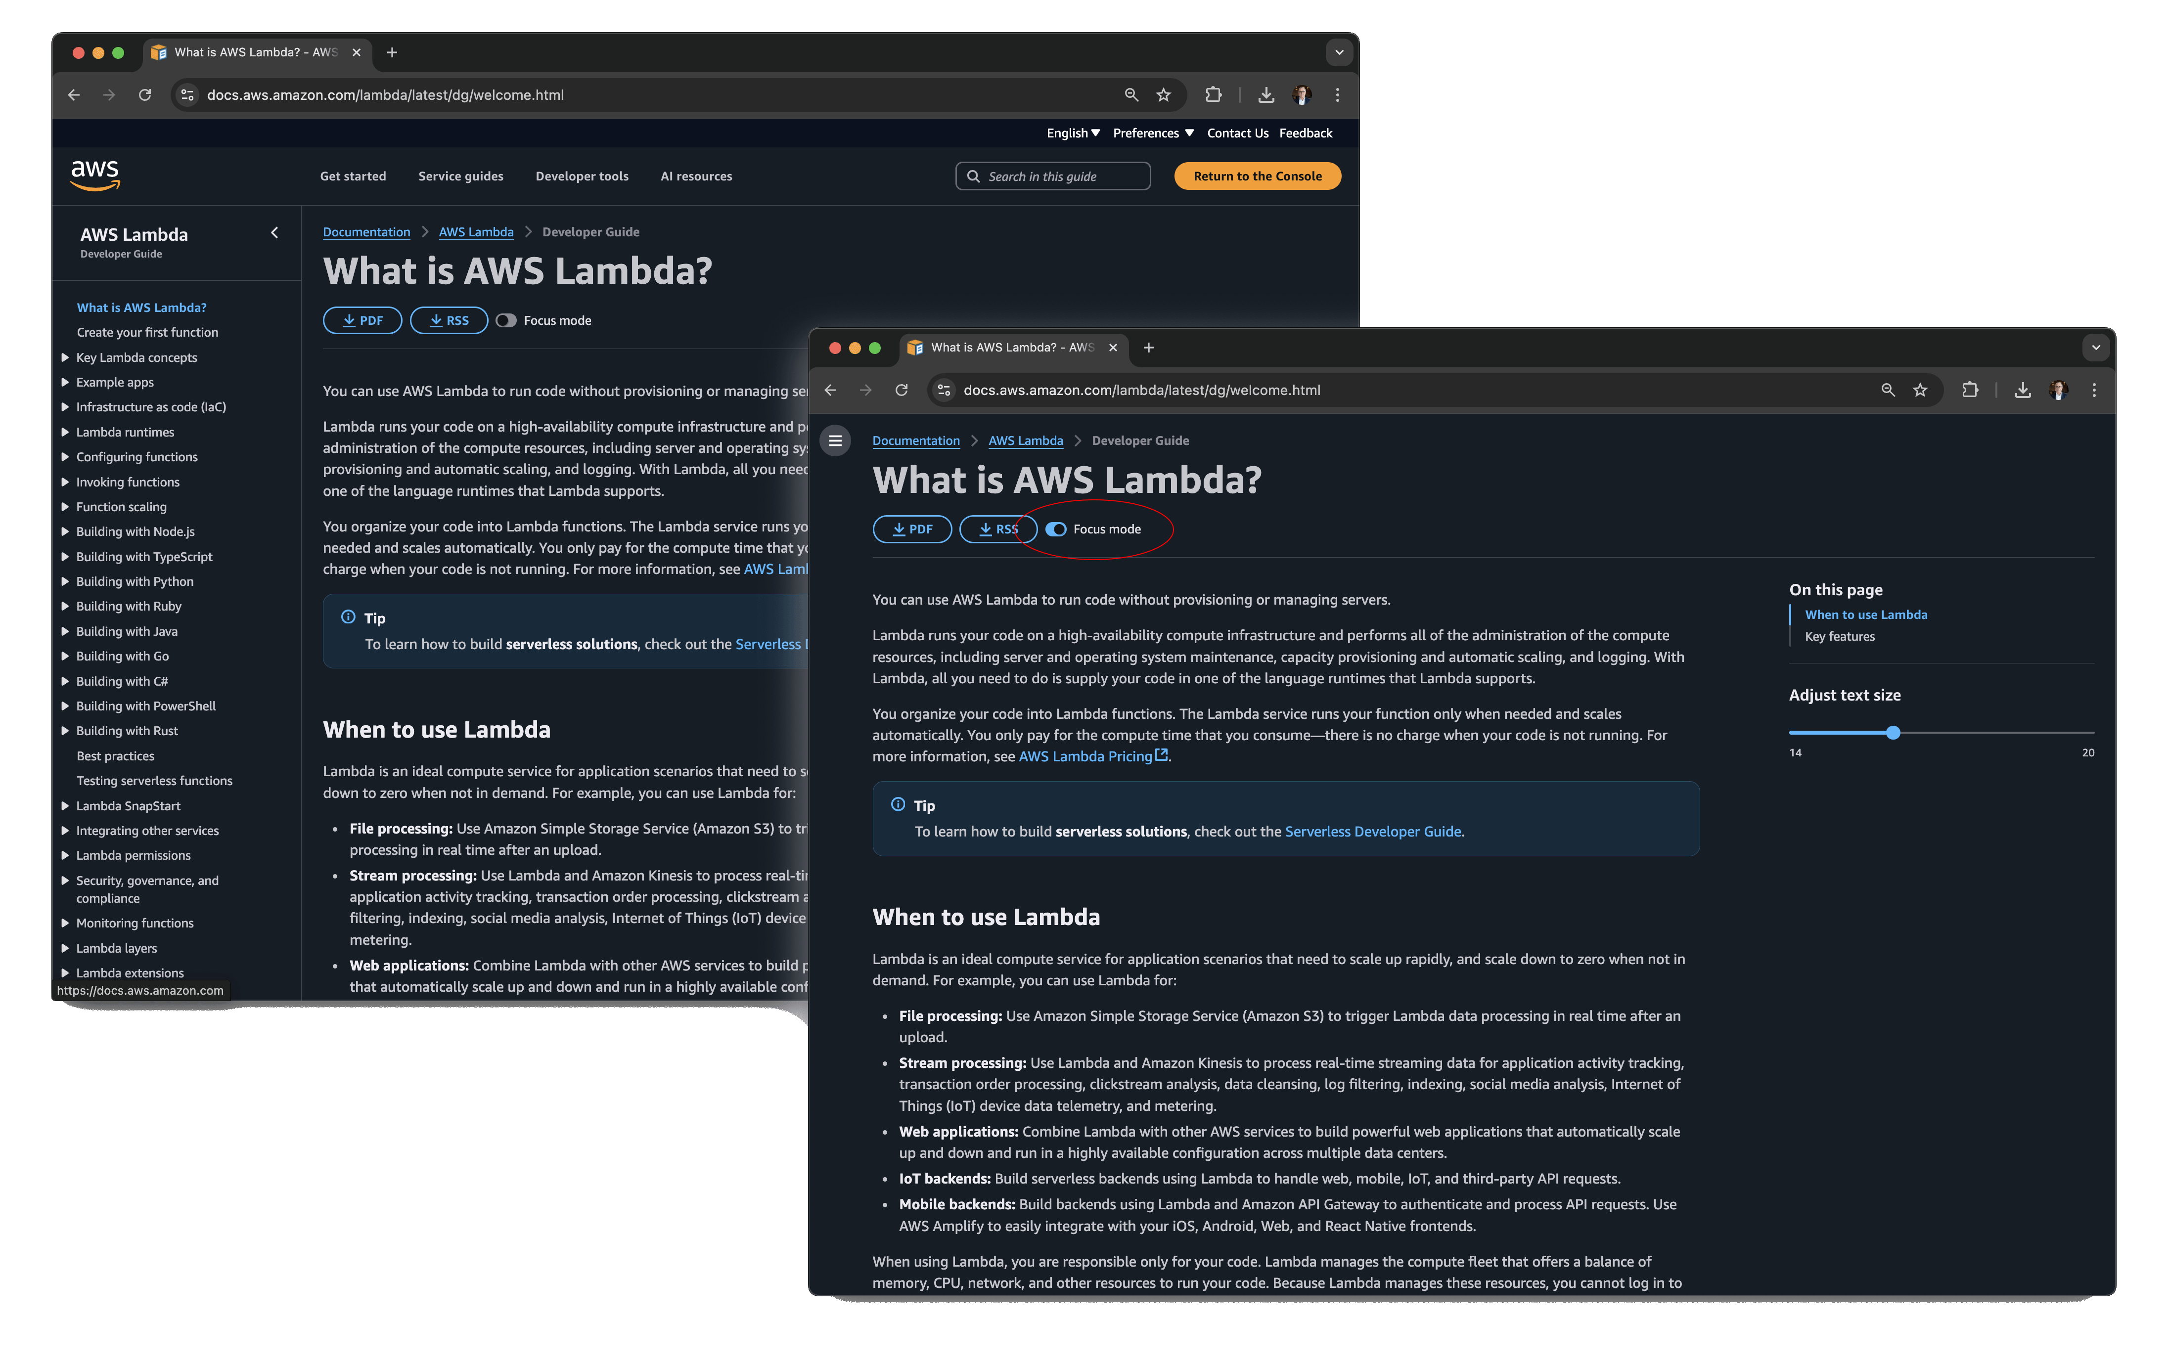Enable Focus mode on the front window
Screen dimensions: 2168x1364
click(1055, 529)
